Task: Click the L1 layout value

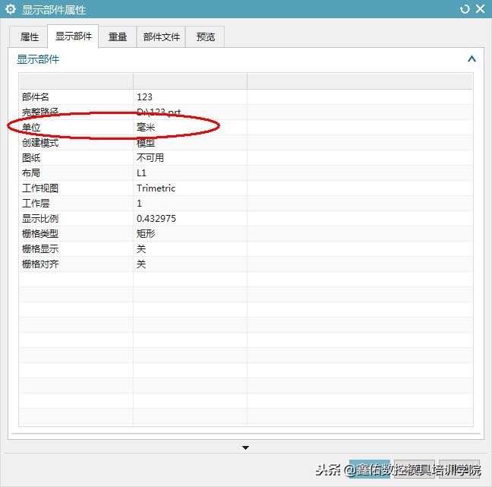Action: [141, 172]
